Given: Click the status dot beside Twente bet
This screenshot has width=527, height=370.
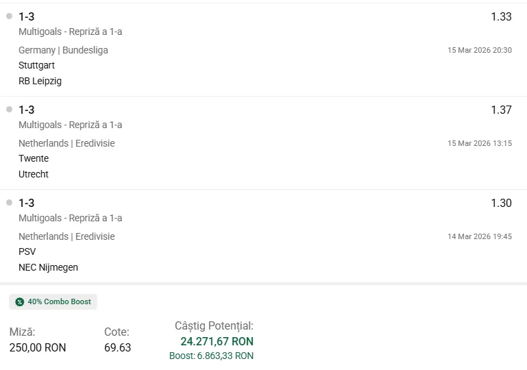Looking at the screenshot, I should tap(10, 109).
